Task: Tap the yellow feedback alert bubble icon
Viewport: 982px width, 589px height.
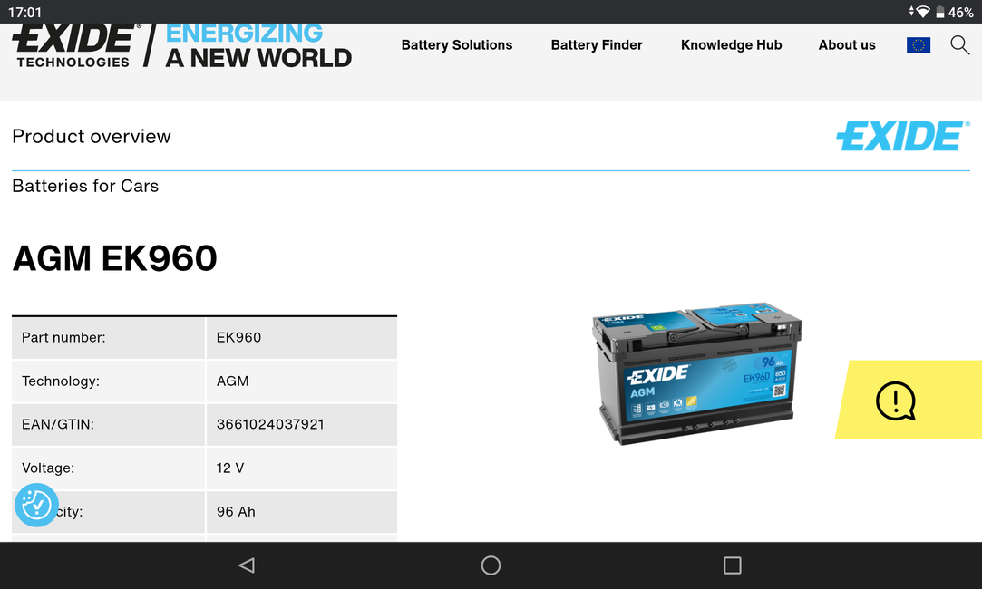Action: pyautogui.click(x=896, y=401)
